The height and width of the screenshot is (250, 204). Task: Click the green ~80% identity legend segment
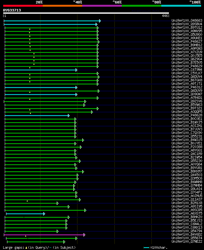pyautogui.click(x=142, y=6)
